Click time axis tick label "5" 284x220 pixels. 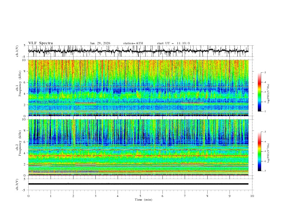point(140,196)
